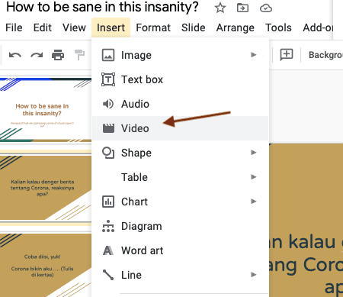Open the File menu
Viewport: 343px width, 297px height.
coord(14,27)
